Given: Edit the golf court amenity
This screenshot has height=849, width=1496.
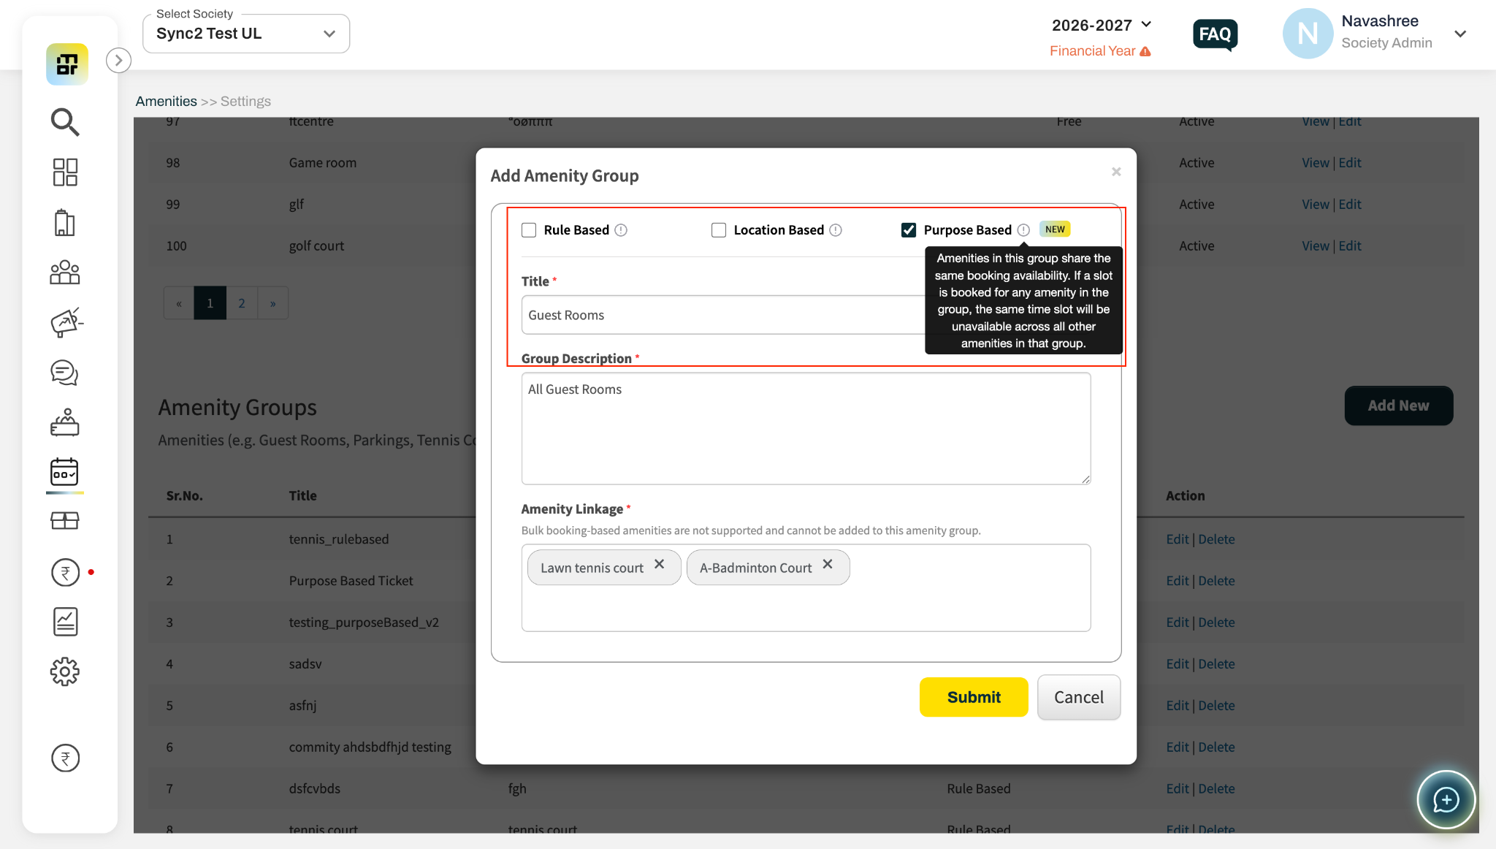Looking at the screenshot, I should point(1350,246).
